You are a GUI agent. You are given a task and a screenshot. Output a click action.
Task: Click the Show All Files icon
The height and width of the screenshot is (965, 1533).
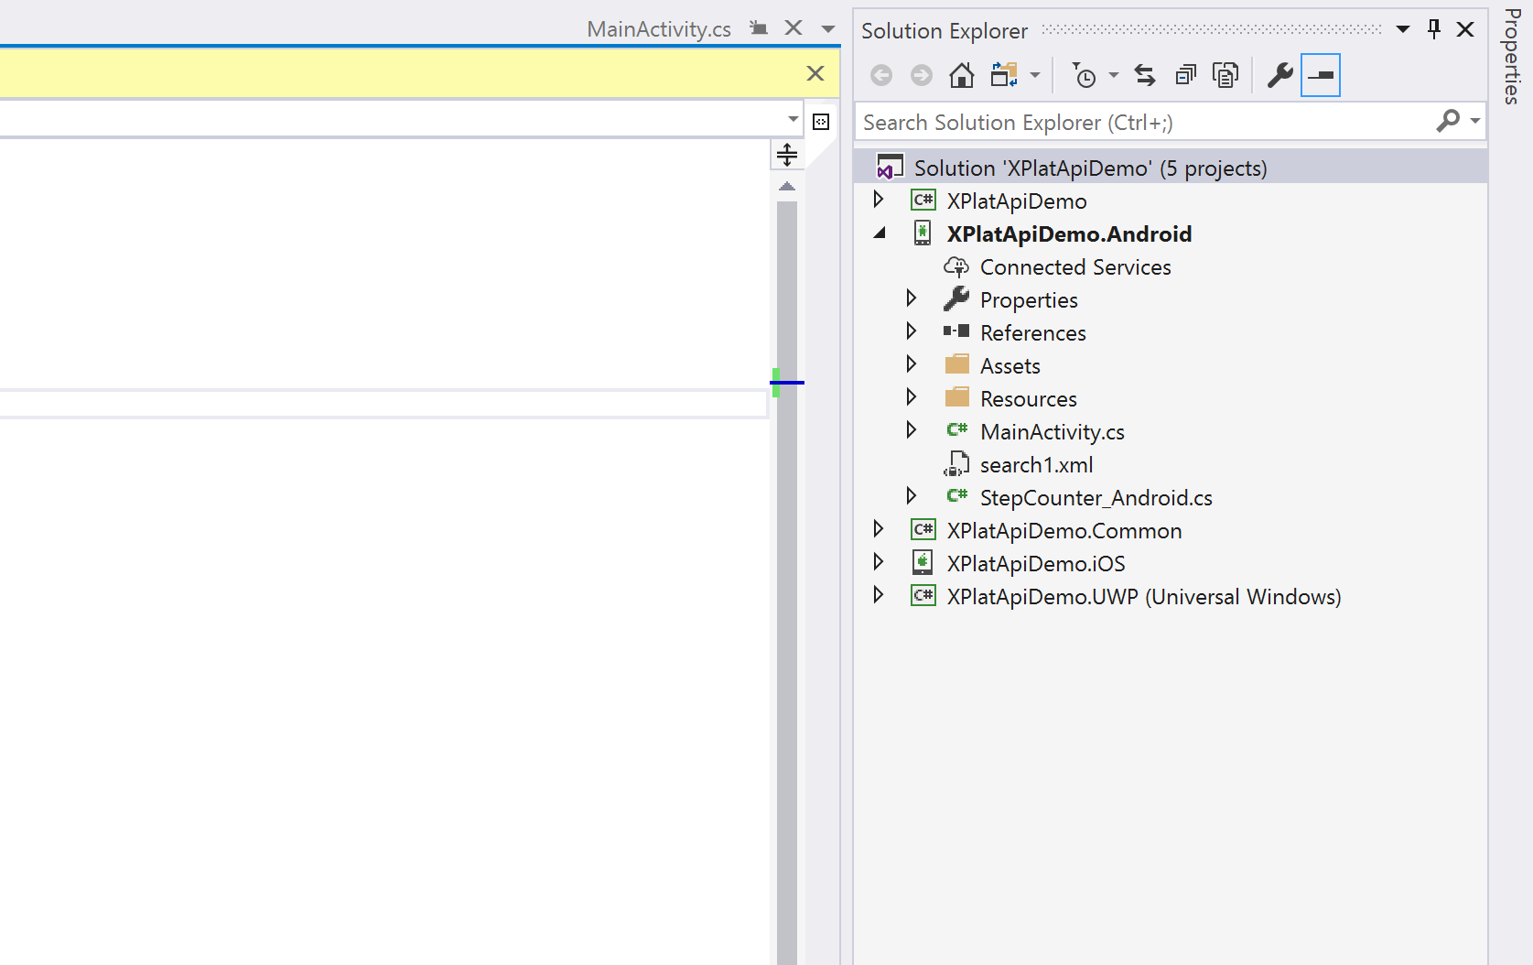point(1225,75)
